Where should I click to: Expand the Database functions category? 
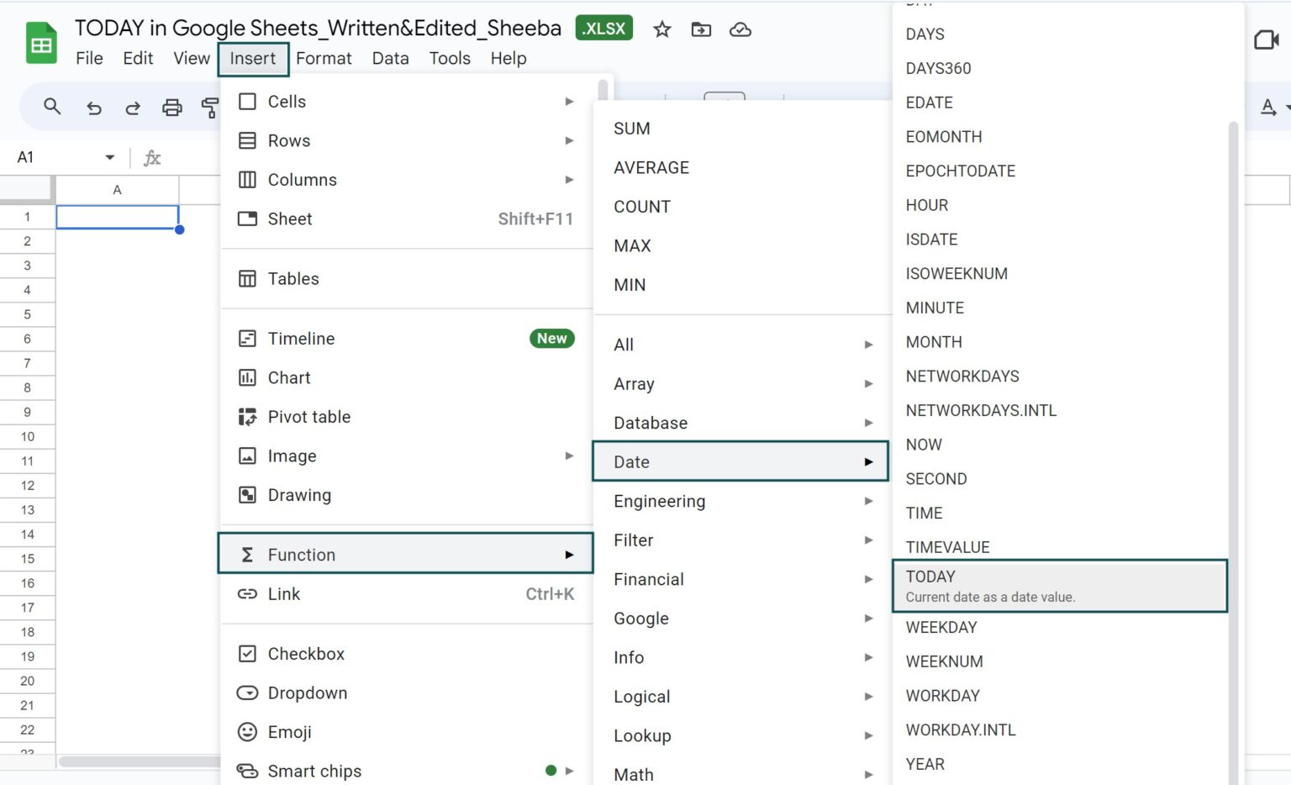[742, 423]
